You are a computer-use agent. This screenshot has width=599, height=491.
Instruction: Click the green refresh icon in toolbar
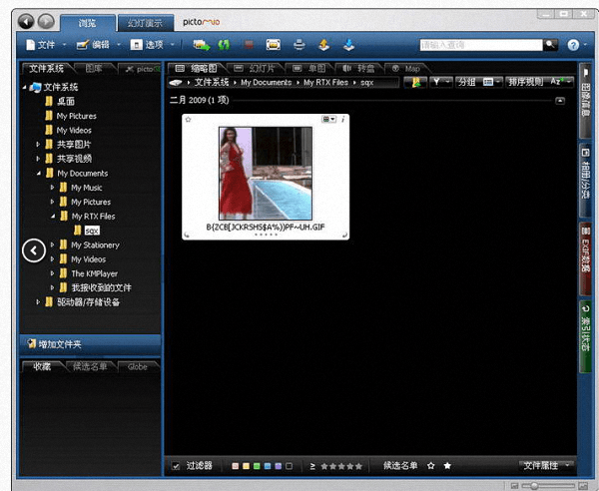click(x=224, y=45)
